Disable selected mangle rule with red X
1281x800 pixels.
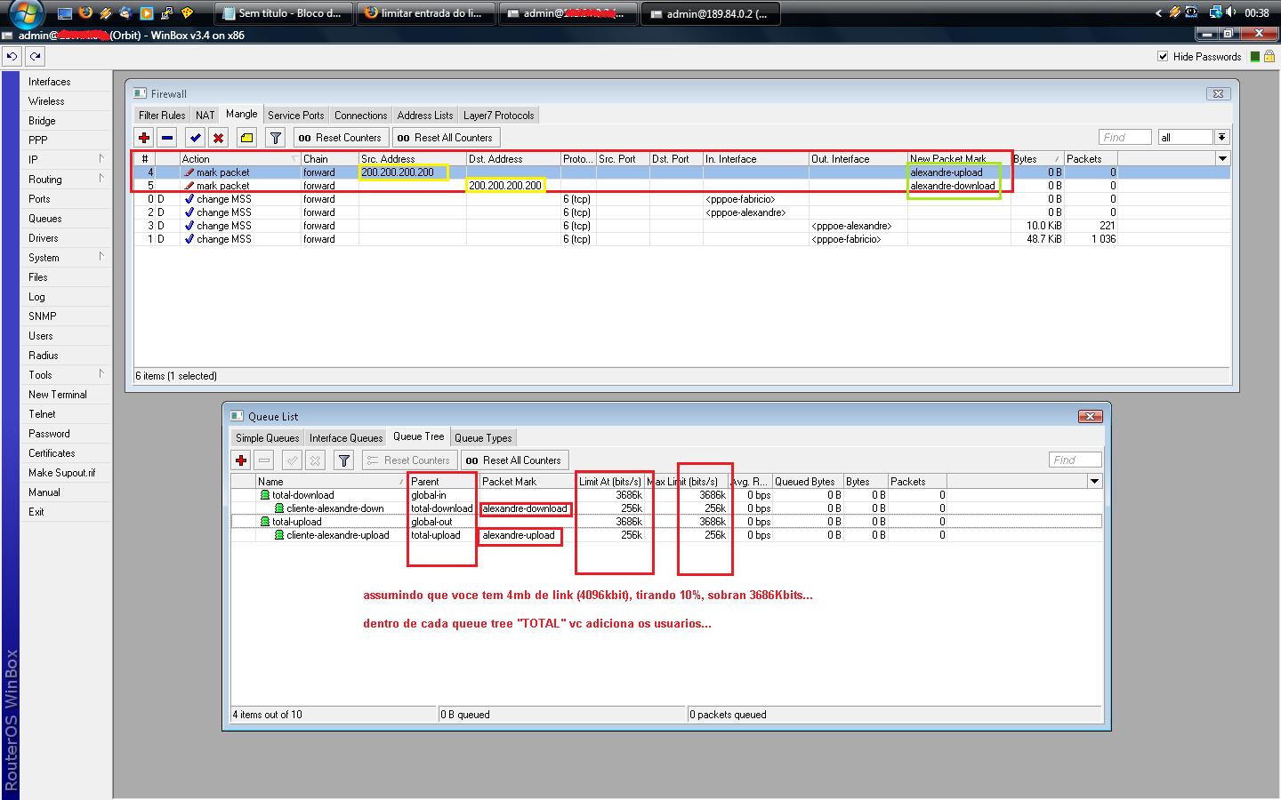click(x=219, y=138)
